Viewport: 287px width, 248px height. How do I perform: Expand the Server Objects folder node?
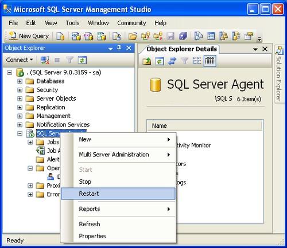pos(20,99)
